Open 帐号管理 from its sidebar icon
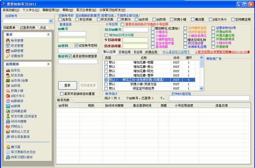The height and width of the screenshot is (168, 255). (8, 40)
